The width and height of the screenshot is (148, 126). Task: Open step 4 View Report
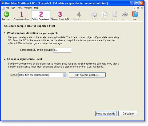click(79, 16)
